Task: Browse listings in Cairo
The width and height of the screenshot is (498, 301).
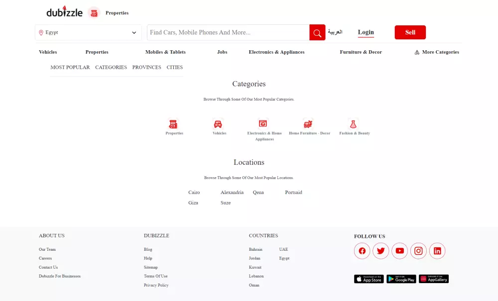Action: (x=194, y=192)
